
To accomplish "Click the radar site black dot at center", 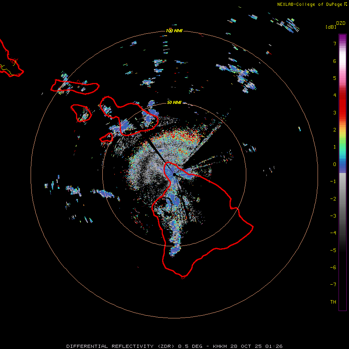I will pos(174,175).
